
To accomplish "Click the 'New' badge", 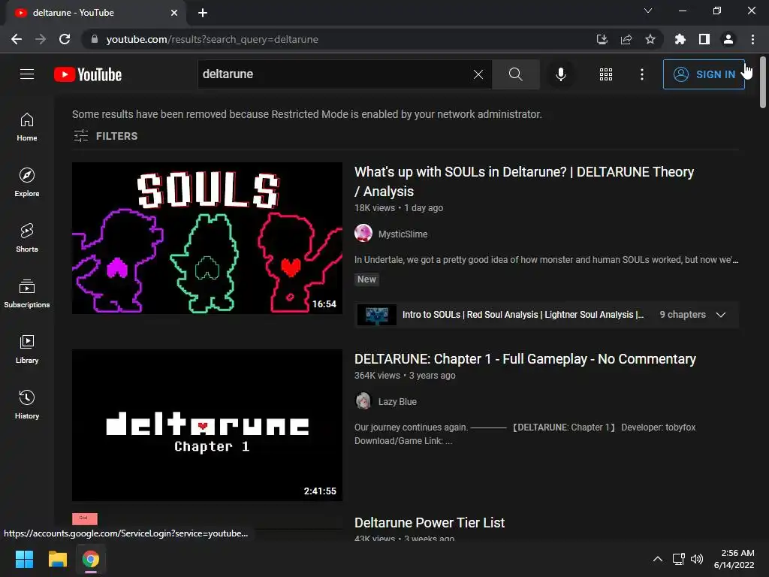I will pyautogui.click(x=366, y=279).
